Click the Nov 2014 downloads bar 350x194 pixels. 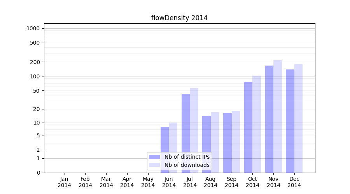tap(278, 116)
